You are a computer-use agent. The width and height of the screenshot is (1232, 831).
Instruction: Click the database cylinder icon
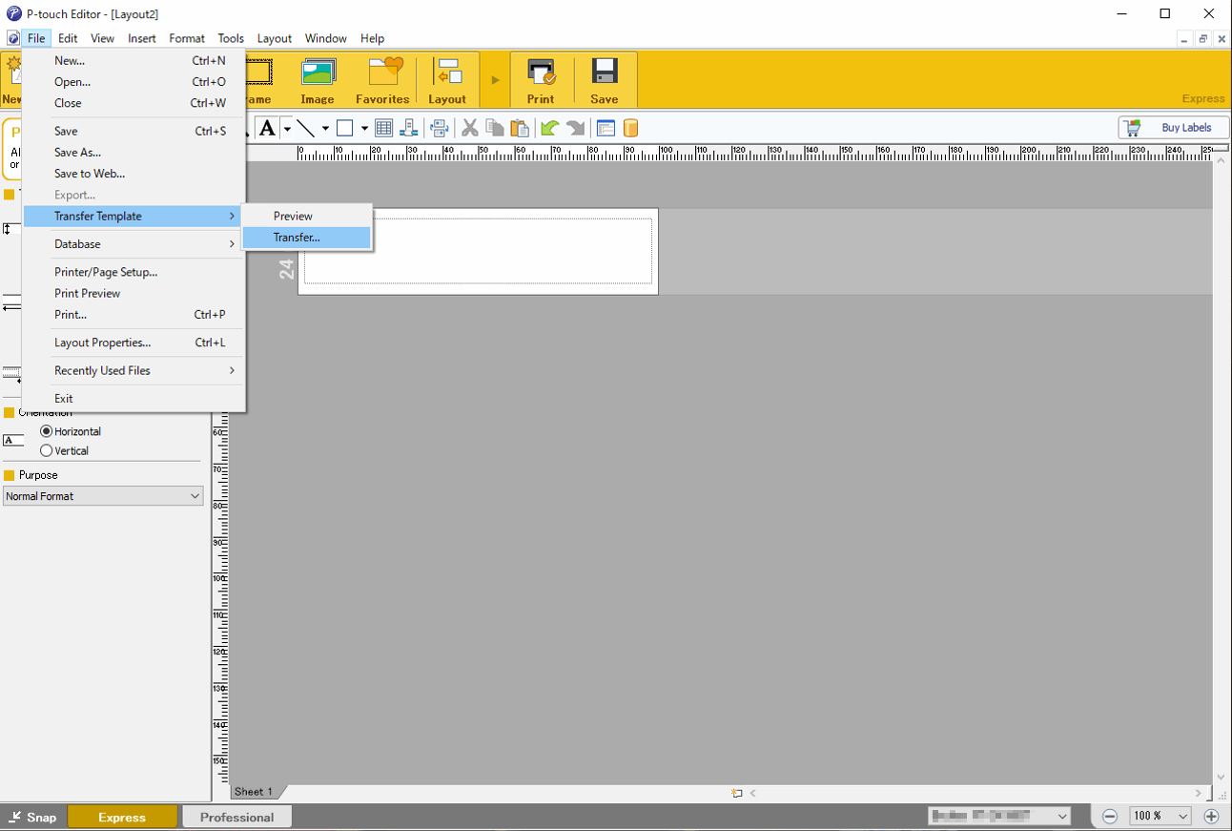tap(630, 128)
